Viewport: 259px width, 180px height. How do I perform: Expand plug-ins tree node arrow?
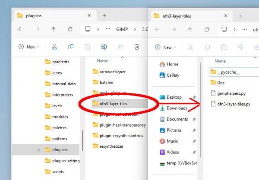point(39,150)
